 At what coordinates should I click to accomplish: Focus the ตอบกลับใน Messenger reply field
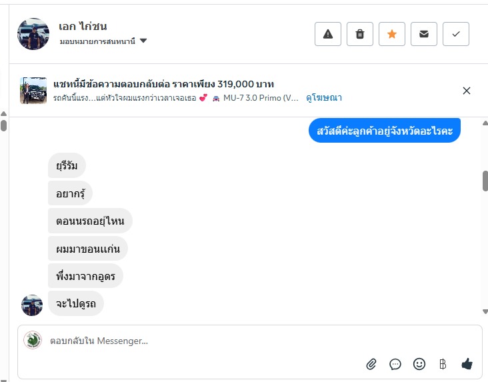click(x=200, y=341)
